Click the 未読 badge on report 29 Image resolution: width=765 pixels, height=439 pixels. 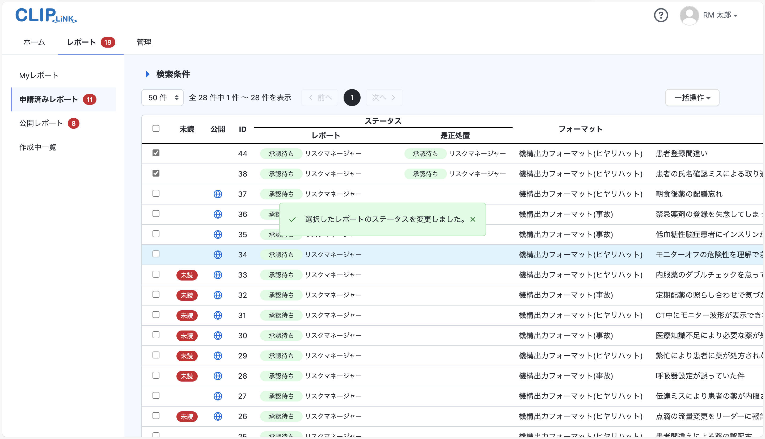[x=187, y=356]
